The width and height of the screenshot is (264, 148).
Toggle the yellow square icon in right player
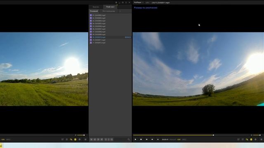pyautogui.click(x=251, y=139)
